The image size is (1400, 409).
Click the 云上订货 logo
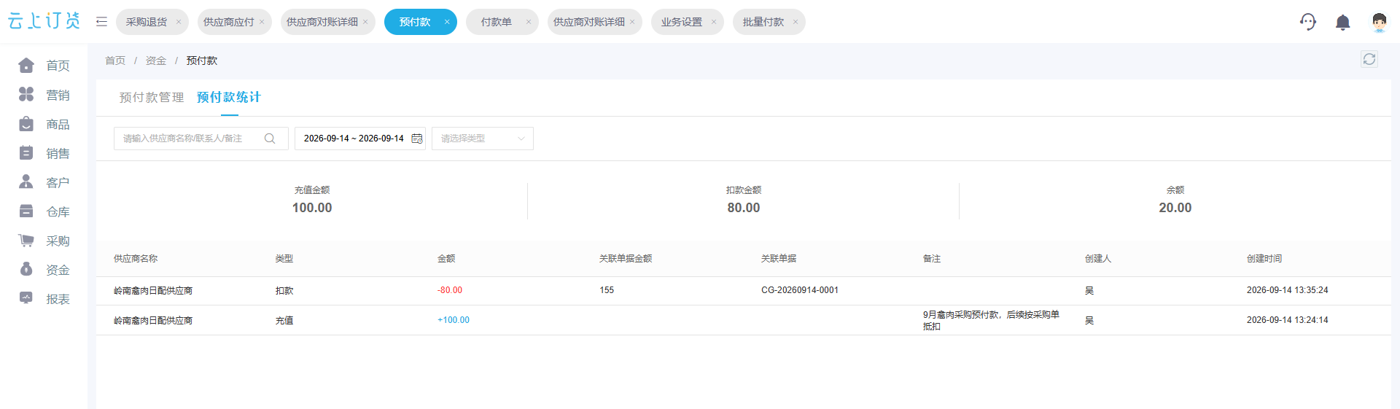point(44,21)
